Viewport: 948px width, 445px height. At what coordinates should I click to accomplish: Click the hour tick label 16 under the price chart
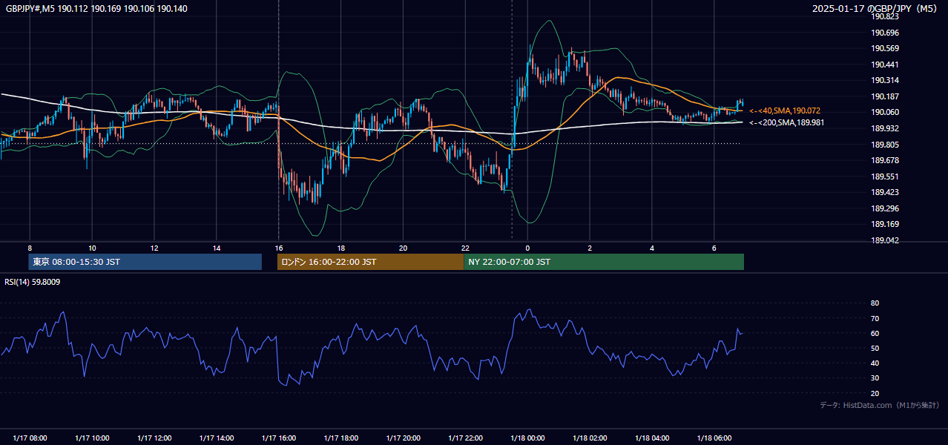click(279, 248)
